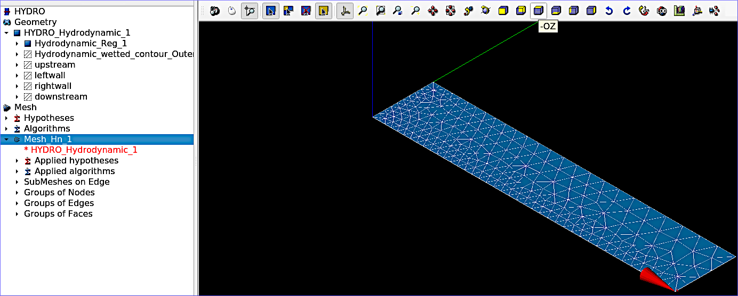Expand the Groups of Faces node
Image resolution: width=738 pixels, height=296 pixels.
pyautogui.click(x=17, y=214)
